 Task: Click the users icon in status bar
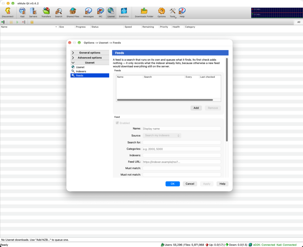[162, 245]
